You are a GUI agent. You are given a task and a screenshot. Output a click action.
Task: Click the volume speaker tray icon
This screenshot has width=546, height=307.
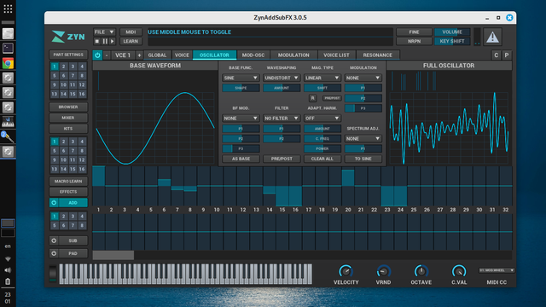pos(8,270)
